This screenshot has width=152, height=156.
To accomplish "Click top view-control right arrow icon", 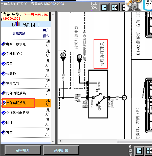I will [x=104, y=7].
